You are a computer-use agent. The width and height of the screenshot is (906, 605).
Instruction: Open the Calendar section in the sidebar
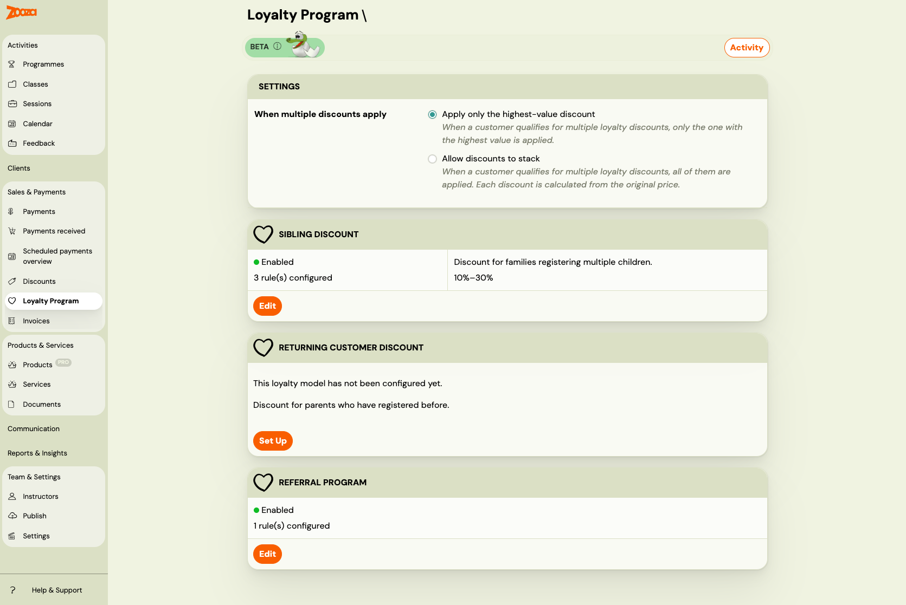[37, 123]
